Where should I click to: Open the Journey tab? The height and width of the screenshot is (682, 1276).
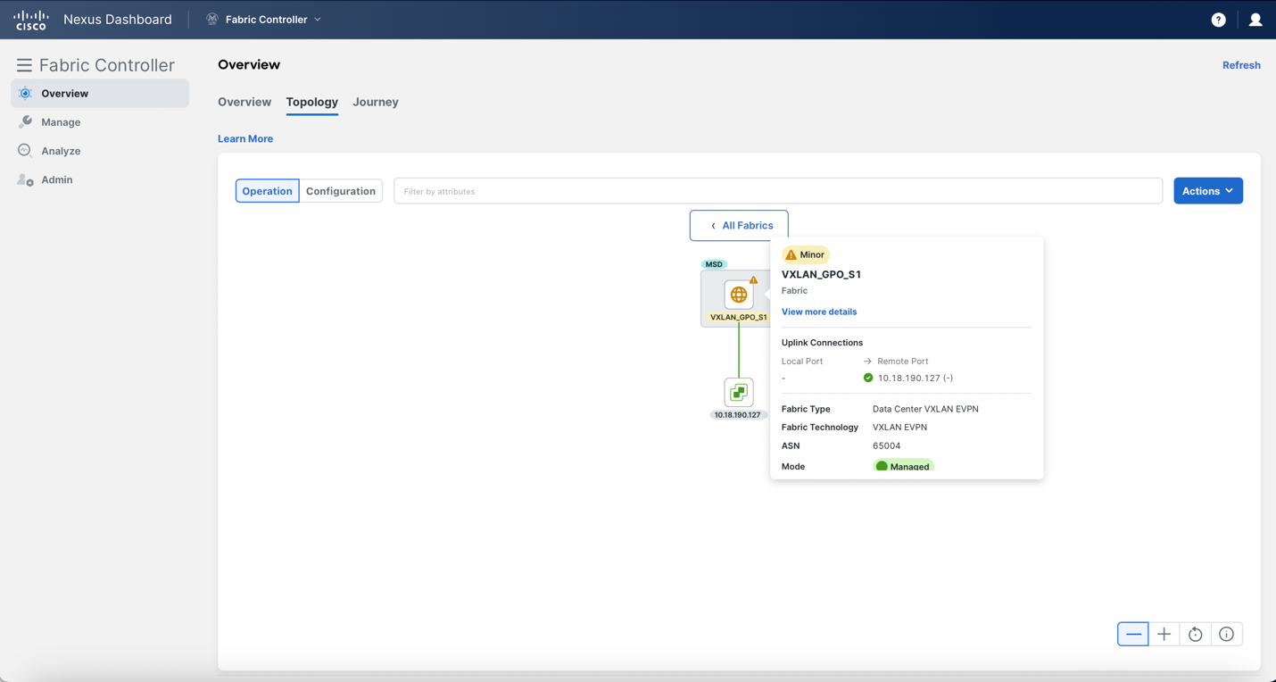[376, 102]
